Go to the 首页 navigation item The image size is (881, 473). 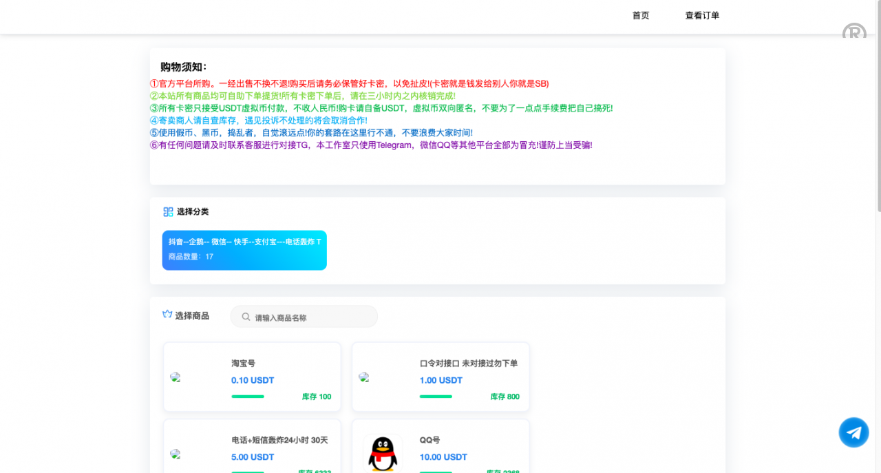(640, 16)
